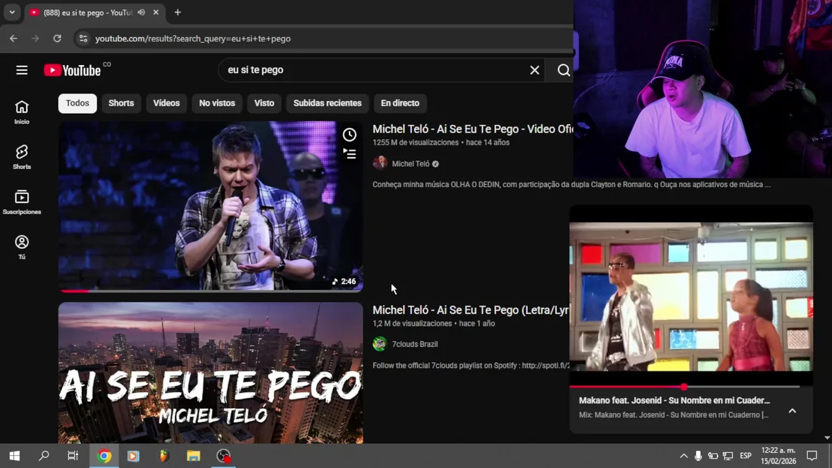The image size is (832, 468).
Task: Select the Subidas recientes filter chip
Action: (x=327, y=103)
